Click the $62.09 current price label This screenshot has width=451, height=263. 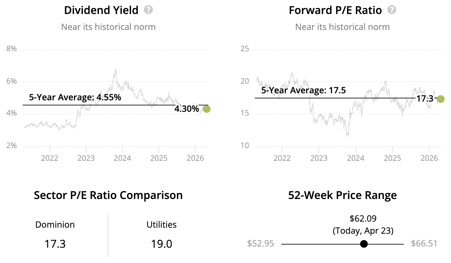363,218
